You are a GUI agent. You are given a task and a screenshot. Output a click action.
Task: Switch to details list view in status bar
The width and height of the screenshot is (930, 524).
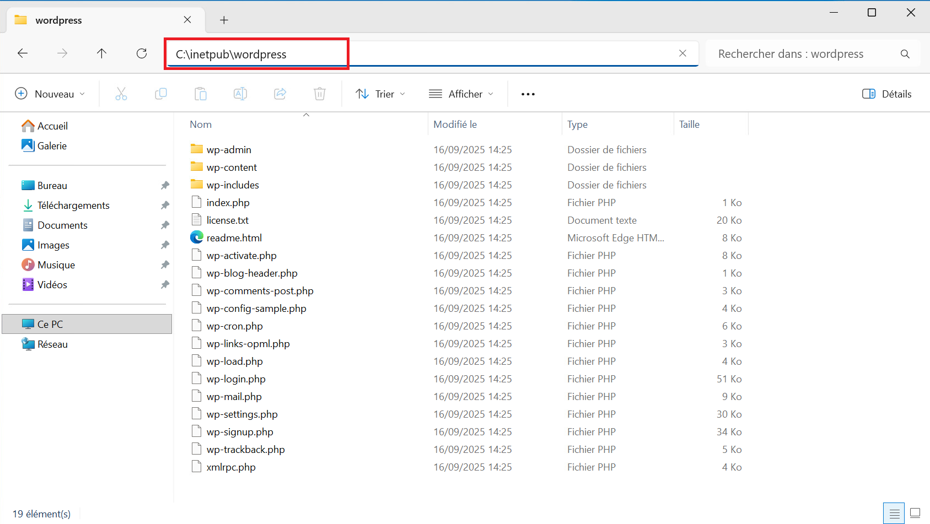pos(894,514)
